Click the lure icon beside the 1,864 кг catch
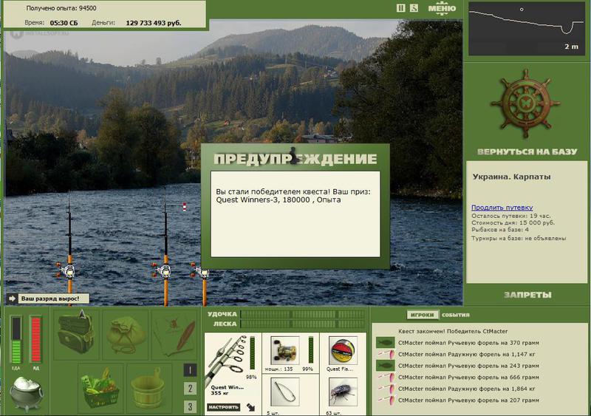Screen dimensions: 591x416 (385, 389)
